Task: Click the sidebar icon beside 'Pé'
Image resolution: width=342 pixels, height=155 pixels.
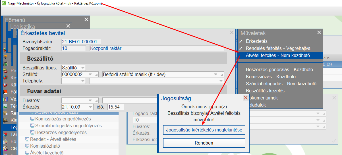Action: [x=5, y=71]
